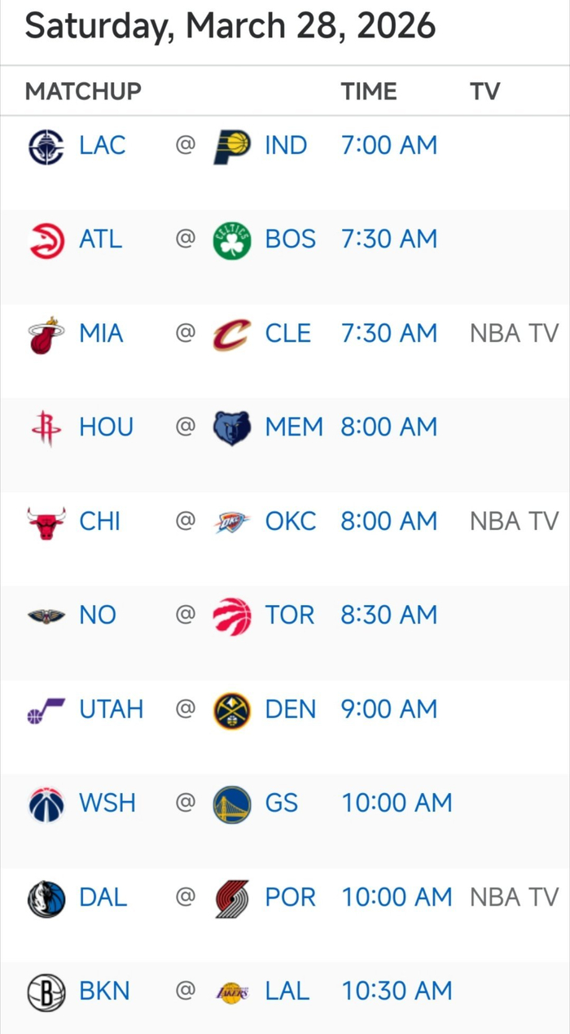Click the Brooklyn Nets logo
The height and width of the screenshot is (1034, 570).
[x=46, y=992]
